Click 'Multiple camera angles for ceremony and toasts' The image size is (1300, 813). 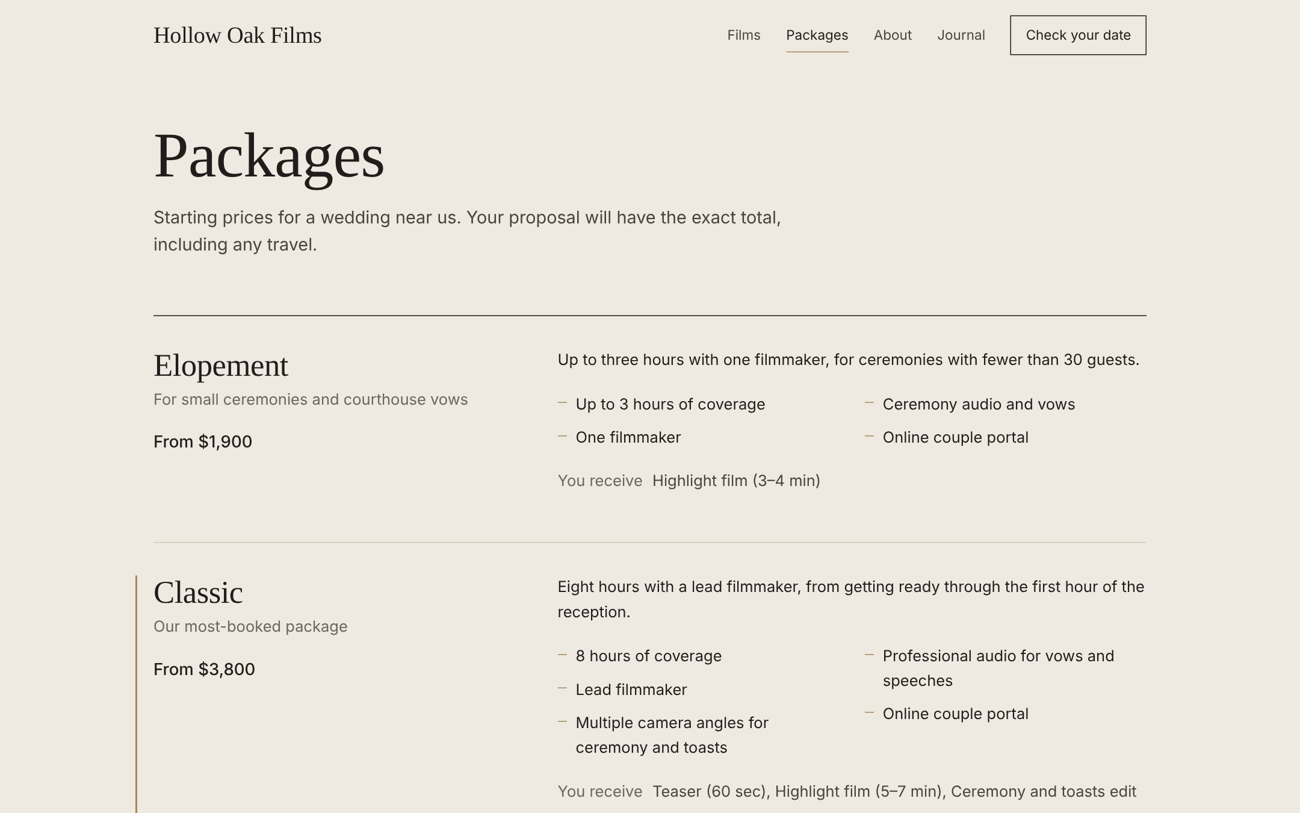672,735
